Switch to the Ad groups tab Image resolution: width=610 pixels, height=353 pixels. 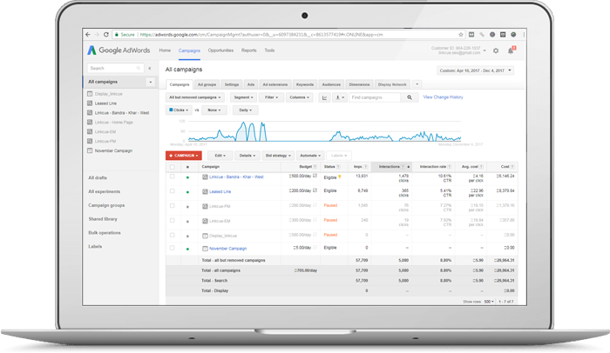tap(207, 84)
